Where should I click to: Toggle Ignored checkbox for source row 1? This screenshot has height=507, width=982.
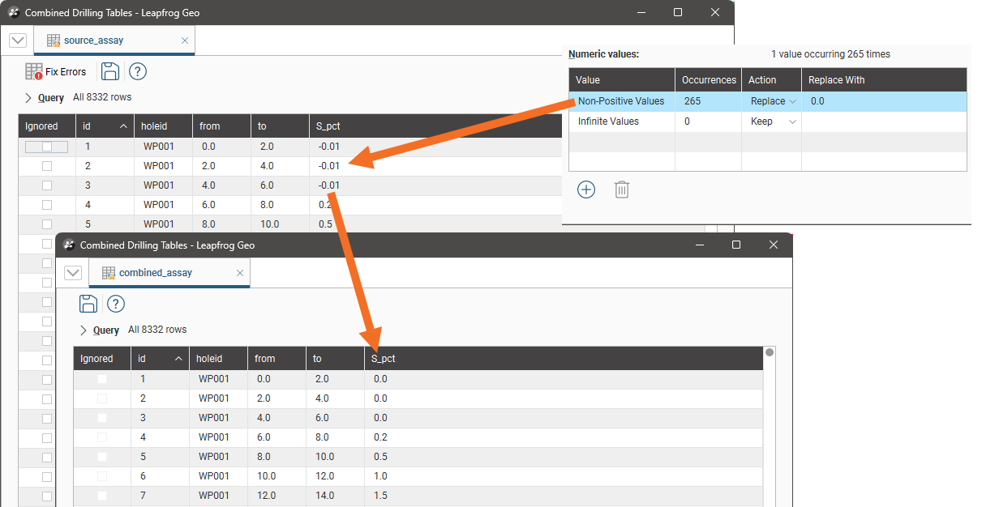(x=47, y=147)
